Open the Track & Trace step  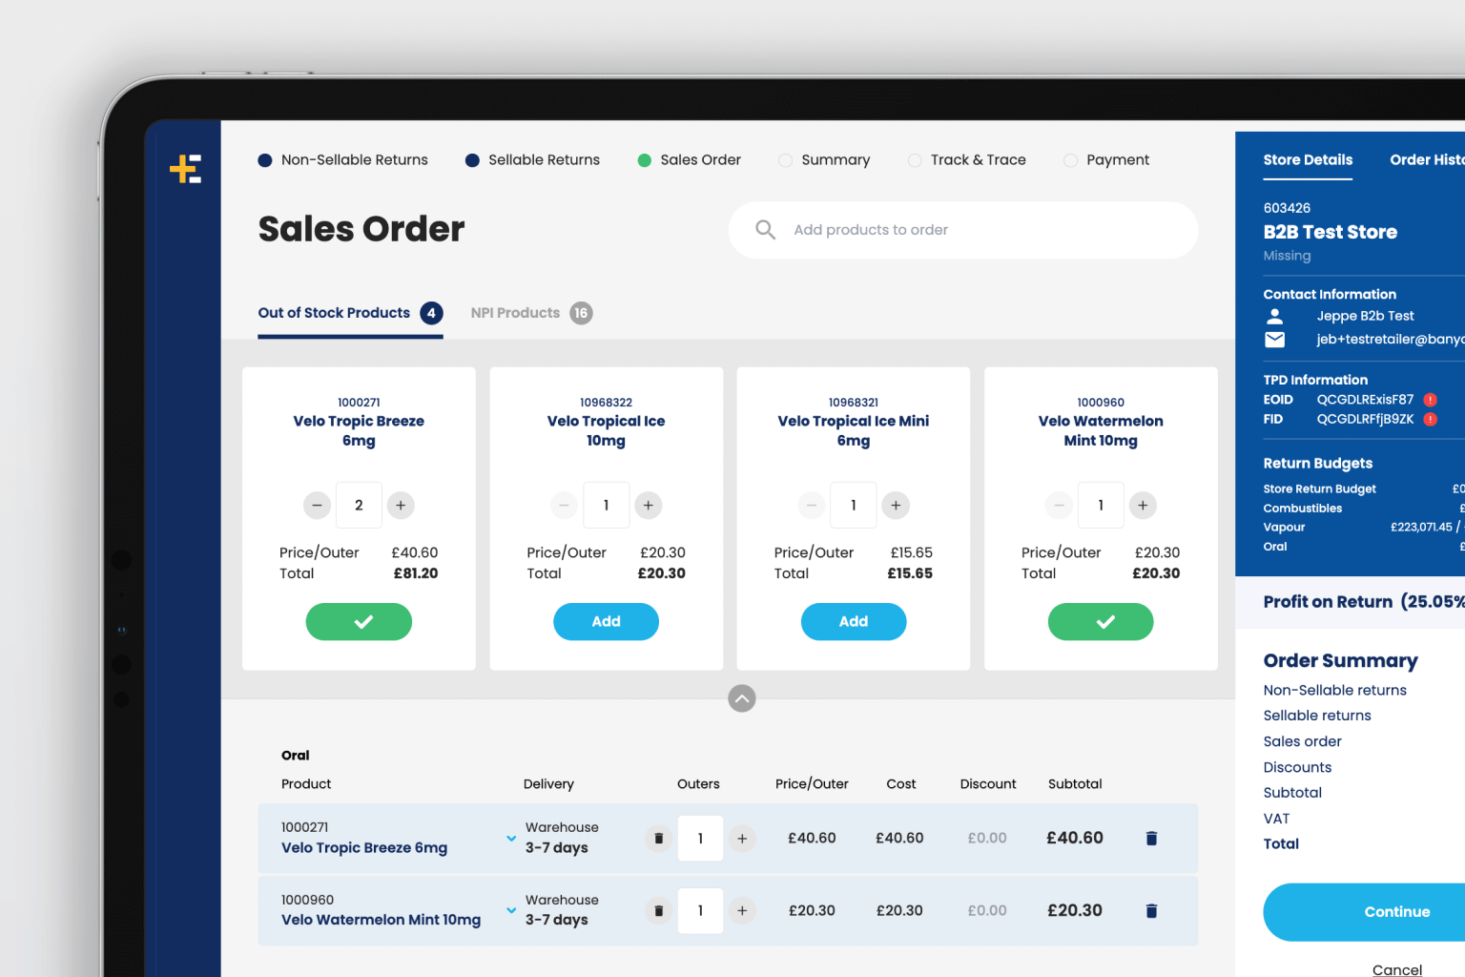pyautogui.click(x=967, y=160)
